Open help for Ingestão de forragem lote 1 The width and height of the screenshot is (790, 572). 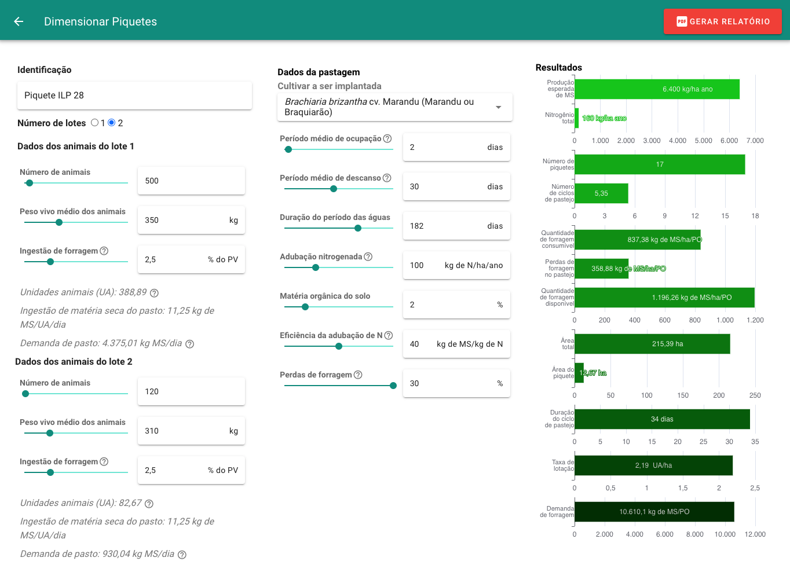[104, 251]
